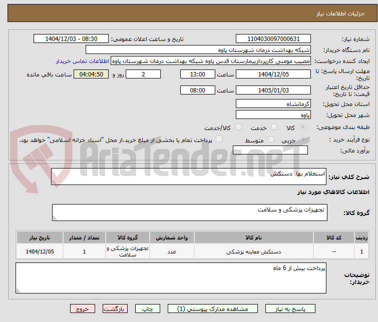This screenshot has height=322, width=378.
Task: Click the پاسخ به نیاز button
Action: [x=290, y=308]
